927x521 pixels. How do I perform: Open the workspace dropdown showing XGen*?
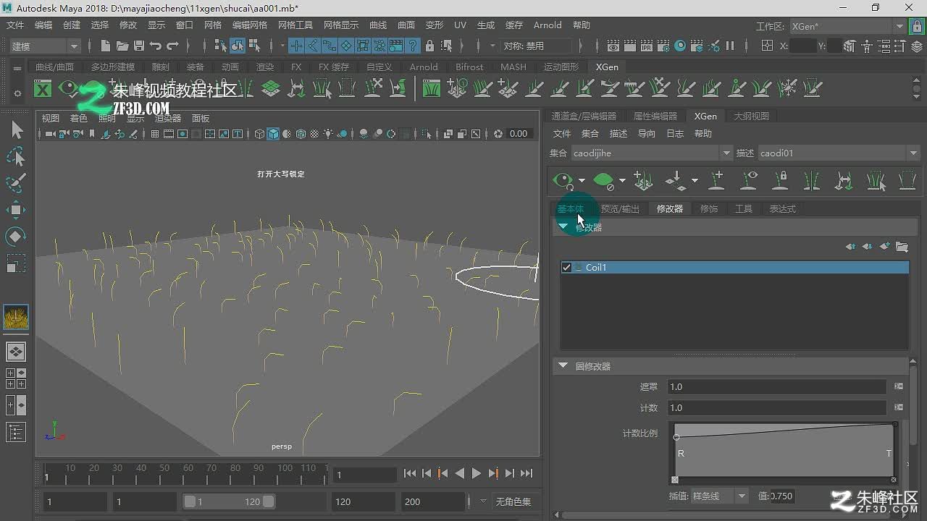(847, 26)
